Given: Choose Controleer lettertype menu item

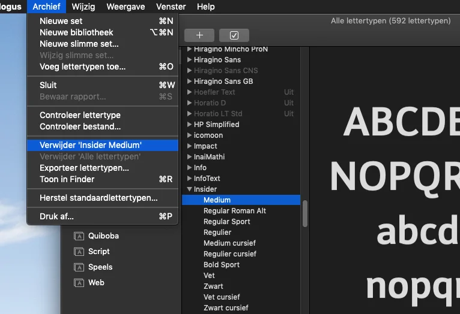Looking at the screenshot, I should point(103,115).
